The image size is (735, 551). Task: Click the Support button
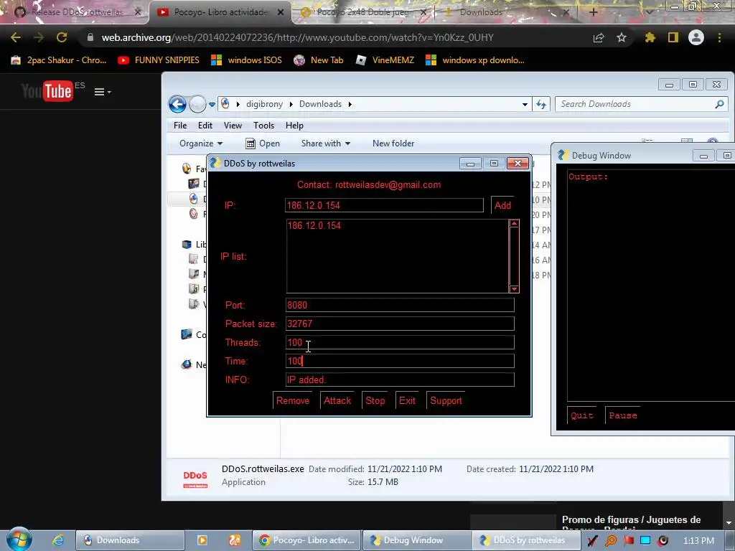click(x=446, y=400)
